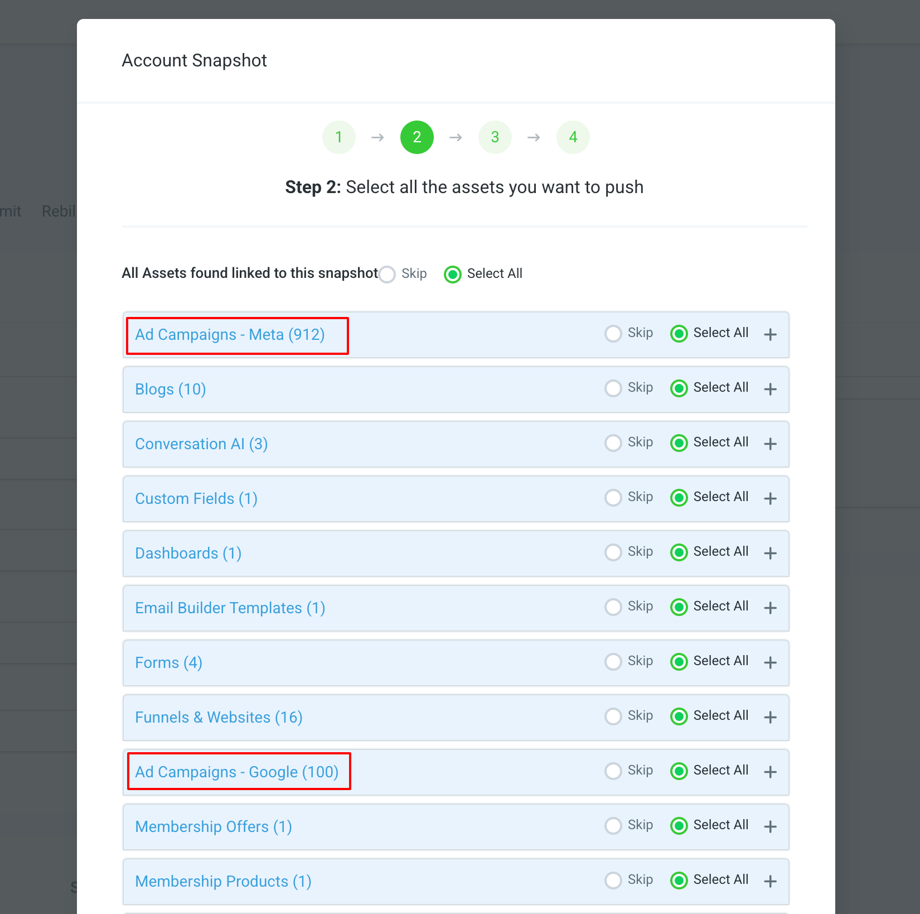This screenshot has width=920, height=914.
Task: Open the Conversation AI (3) link
Action: (201, 444)
